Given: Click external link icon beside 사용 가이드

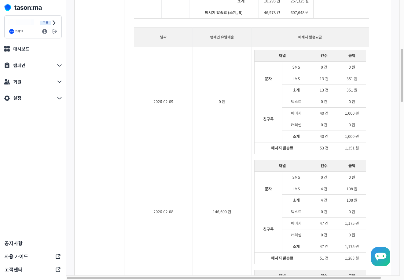Looking at the screenshot, I should 58,257.
